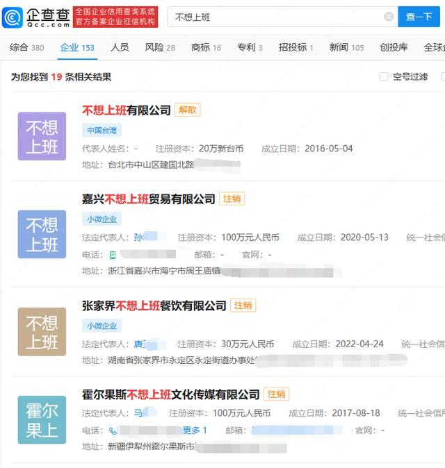
Task: Open the 创投库 tab
Action: click(x=394, y=47)
